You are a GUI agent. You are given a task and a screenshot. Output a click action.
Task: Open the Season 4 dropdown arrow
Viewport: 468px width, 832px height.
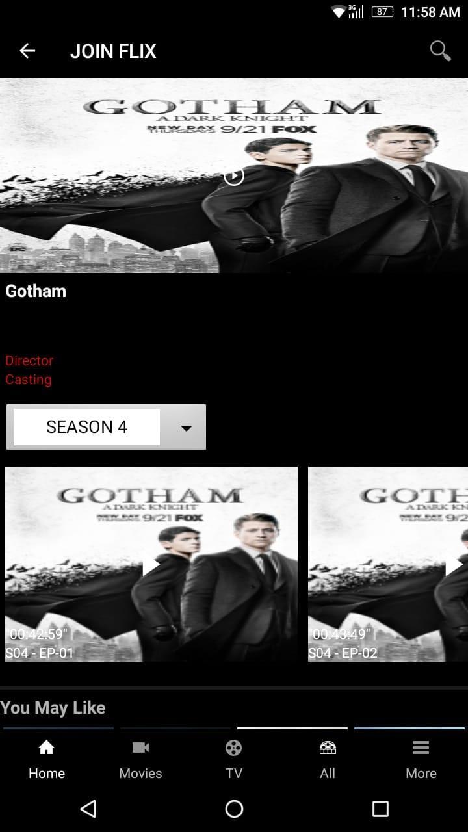186,428
